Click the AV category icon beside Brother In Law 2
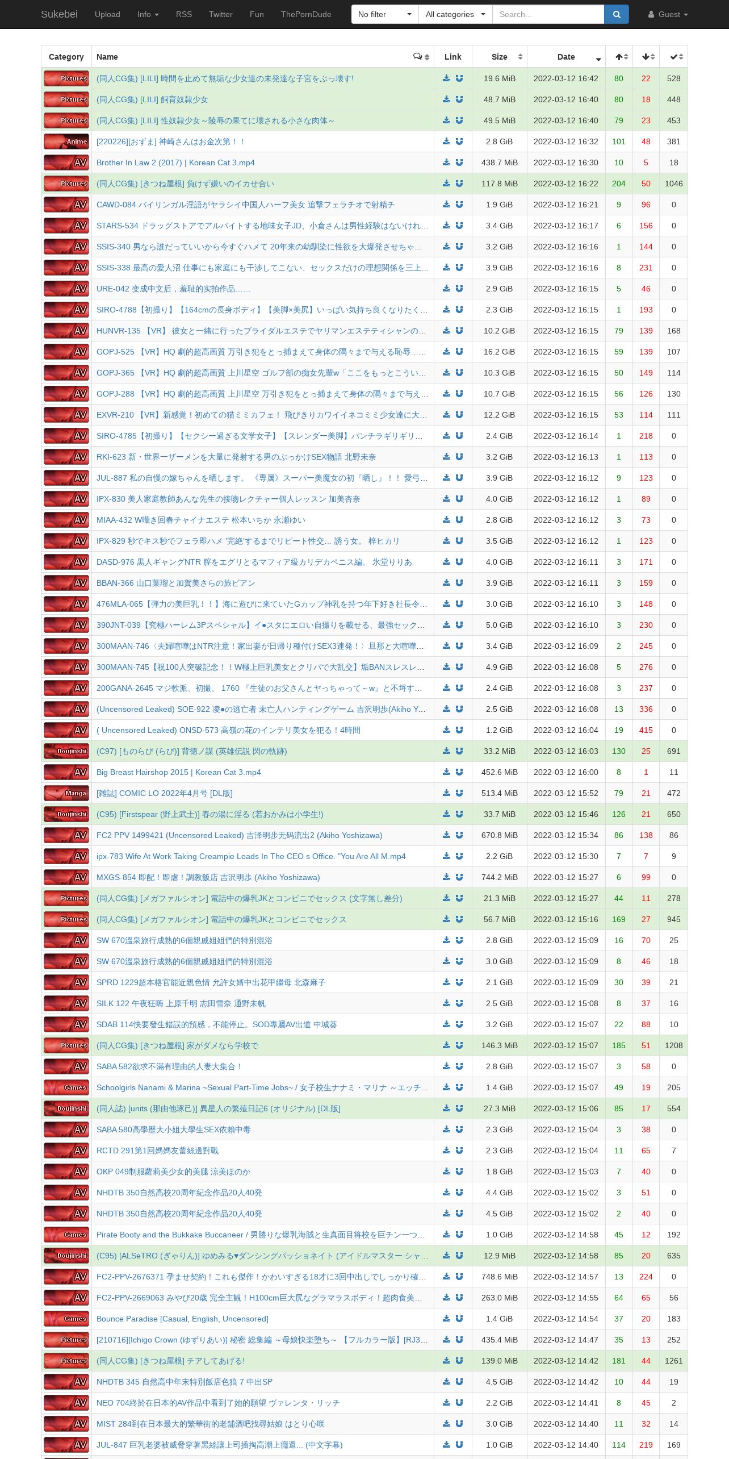The width and height of the screenshot is (729, 1459). pyautogui.click(x=66, y=162)
